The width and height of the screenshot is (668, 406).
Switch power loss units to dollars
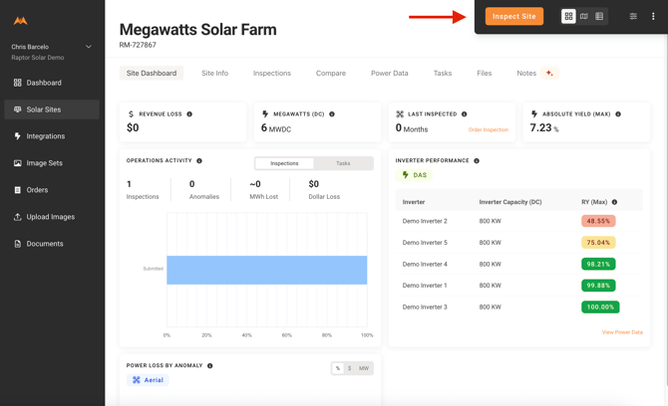coord(349,368)
